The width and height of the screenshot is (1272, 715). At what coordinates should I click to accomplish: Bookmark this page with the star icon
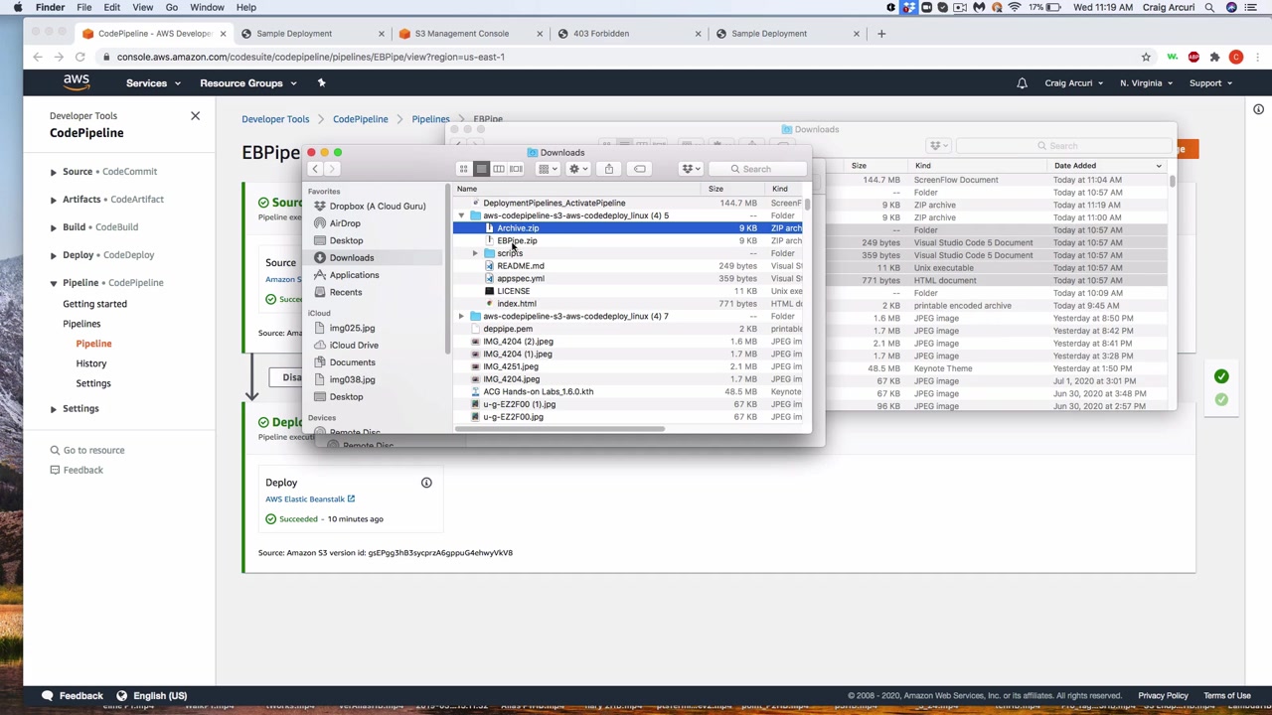1146,58
